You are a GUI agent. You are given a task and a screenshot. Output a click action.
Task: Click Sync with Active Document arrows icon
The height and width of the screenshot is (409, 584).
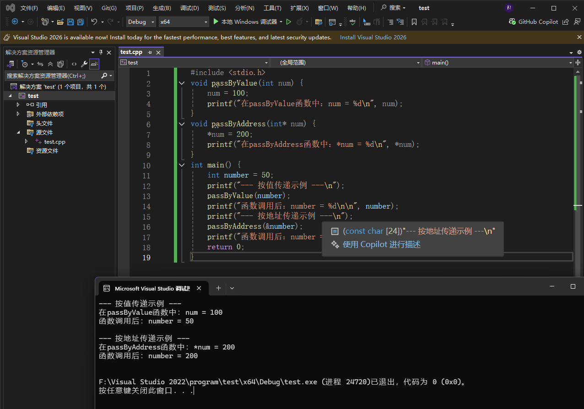tap(40, 64)
